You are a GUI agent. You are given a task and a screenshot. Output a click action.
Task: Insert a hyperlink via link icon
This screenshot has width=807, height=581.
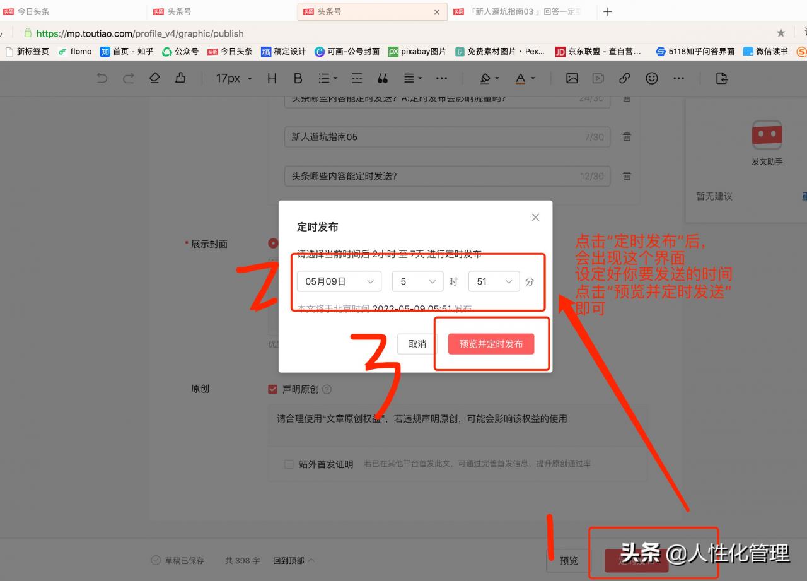[x=624, y=78]
